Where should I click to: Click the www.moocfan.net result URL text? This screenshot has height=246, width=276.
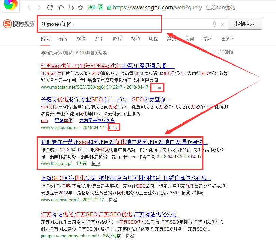(81, 87)
